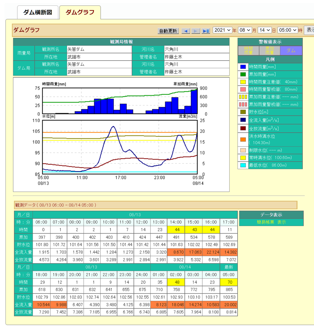
Task: Click the 08/14 date header cell
Action: (185, 267)
